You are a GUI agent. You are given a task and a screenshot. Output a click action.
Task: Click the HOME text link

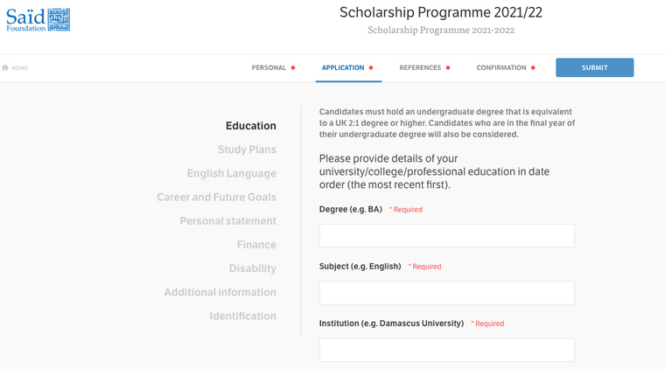click(x=19, y=68)
